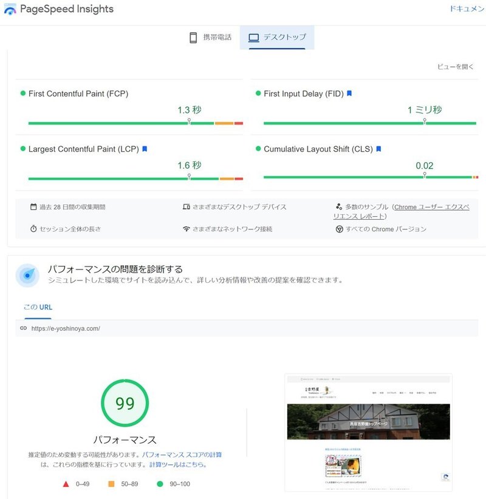Click the calendar icon beside 過去 28 日間の収集期間
The width and height of the screenshot is (486, 499).
(33, 207)
